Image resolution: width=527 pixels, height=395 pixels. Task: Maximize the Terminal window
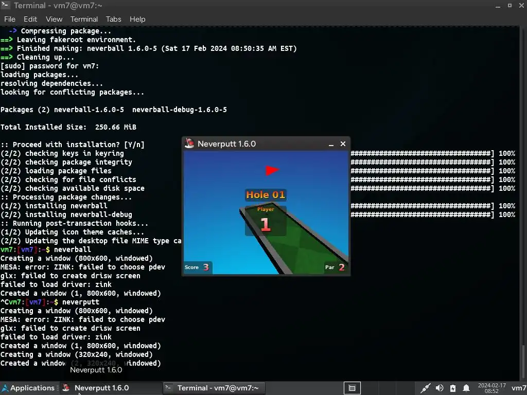click(x=510, y=5)
